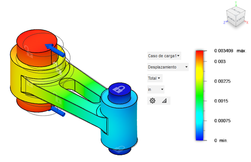Open the Caso de carga1 dropdown
The image size is (251, 162).
pyautogui.click(x=164, y=56)
